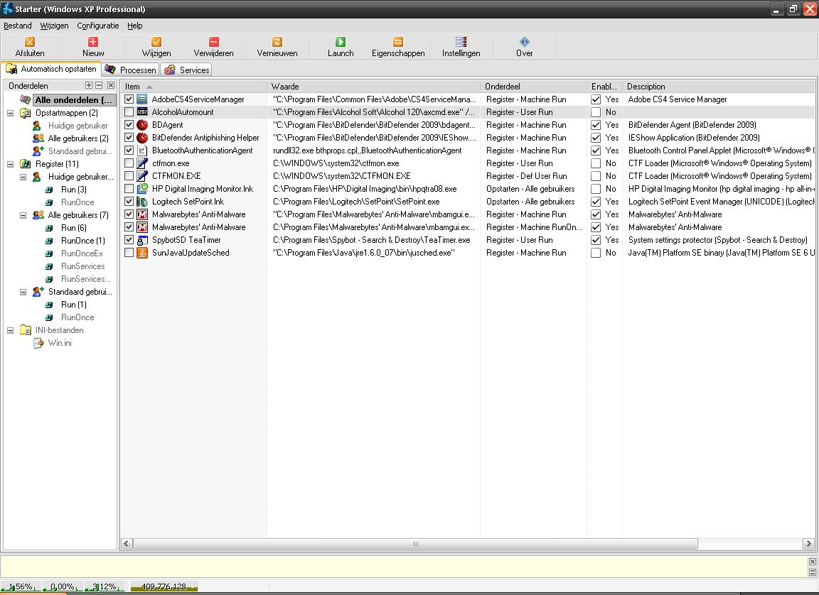This screenshot has width=819, height=595.
Task: Sort list by Description column header
Action: 718,87
